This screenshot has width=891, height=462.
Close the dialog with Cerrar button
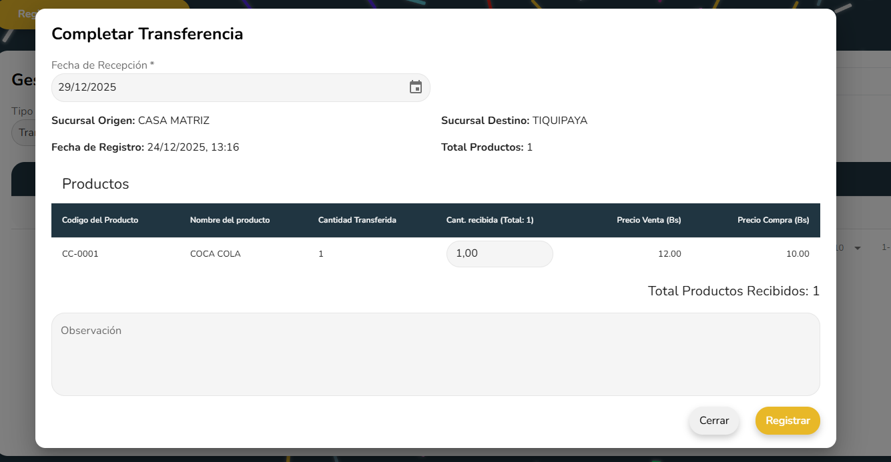(713, 421)
